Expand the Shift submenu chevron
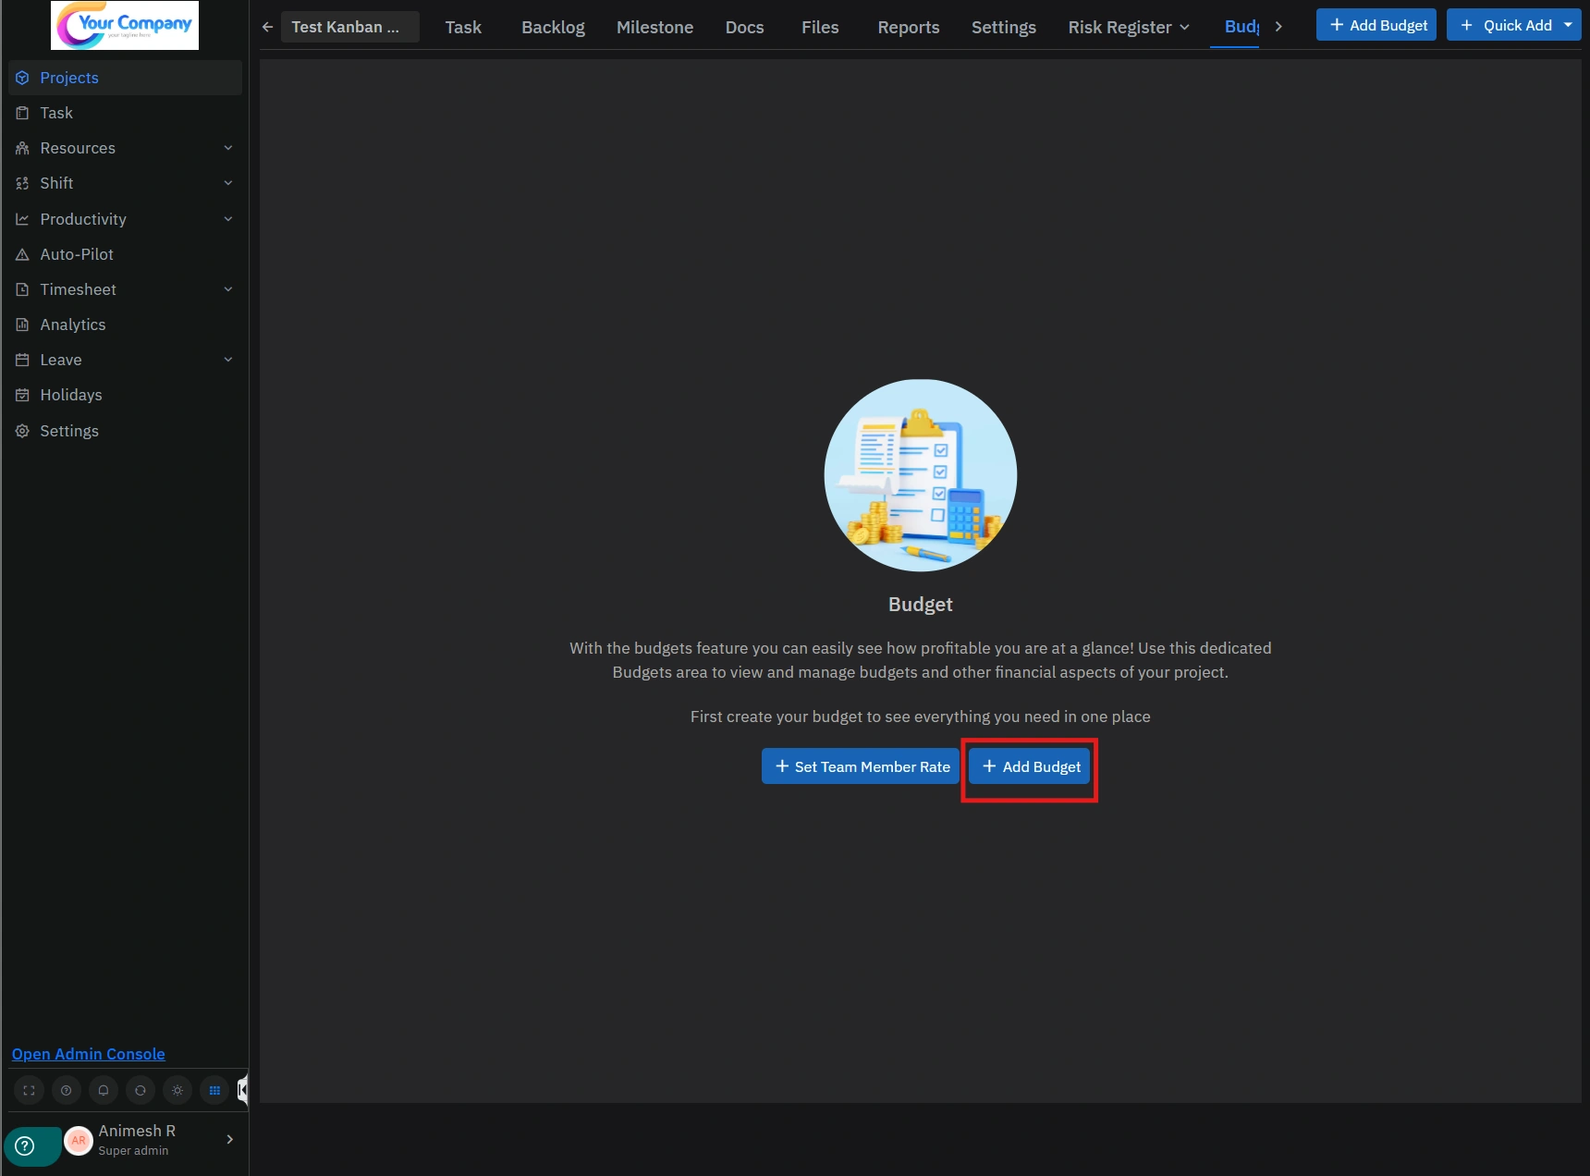Viewport: 1590px width, 1176px height. click(x=228, y=183)
